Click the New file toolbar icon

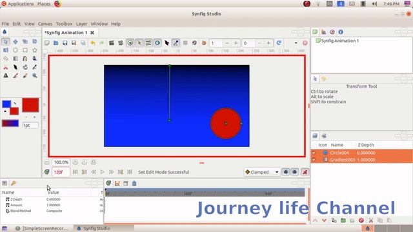[47, 43]
